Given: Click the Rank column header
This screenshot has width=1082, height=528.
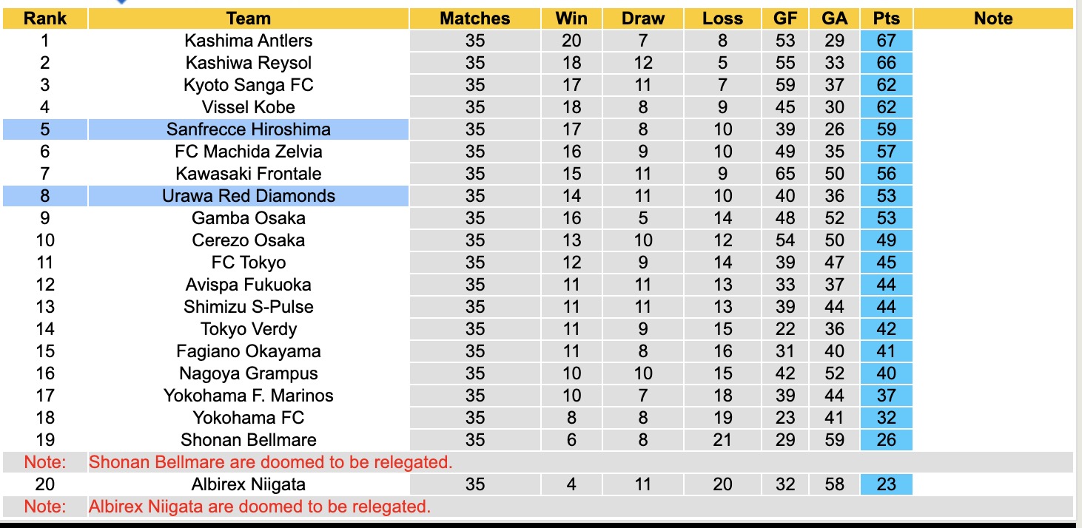Looking at the screenshot, I should point(45,18).
